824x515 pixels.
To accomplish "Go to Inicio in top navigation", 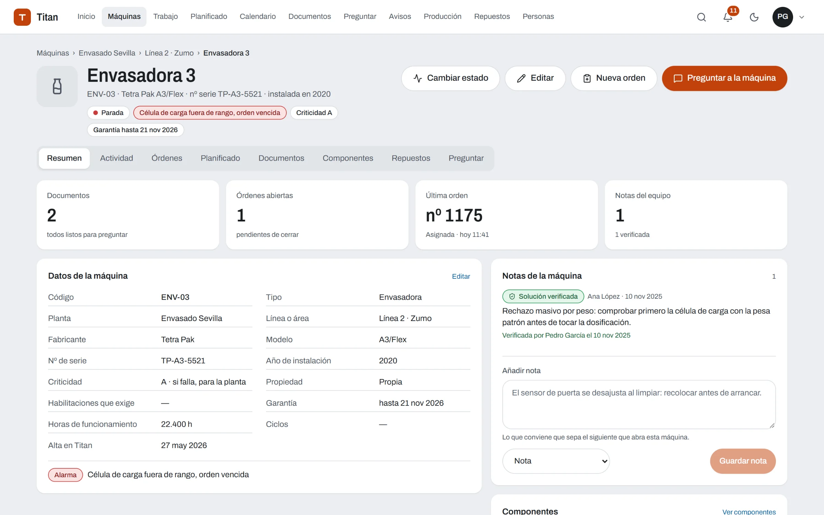I will 86,16.
